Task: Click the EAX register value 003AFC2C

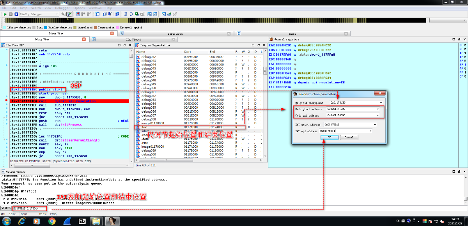Action: pos(284,46)
